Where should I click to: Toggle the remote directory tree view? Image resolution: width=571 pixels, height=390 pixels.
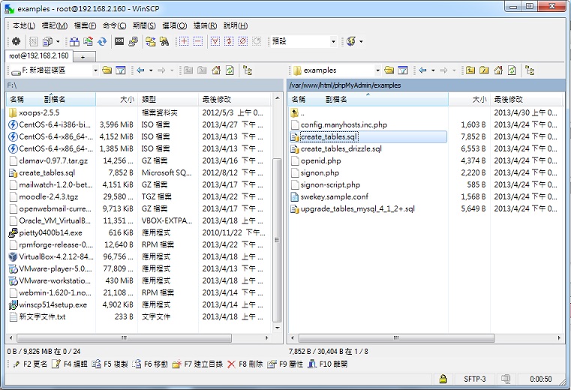click(530, 70)
